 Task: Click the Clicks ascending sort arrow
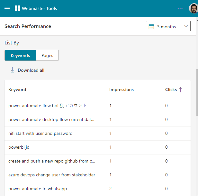(x=181, y=90)
